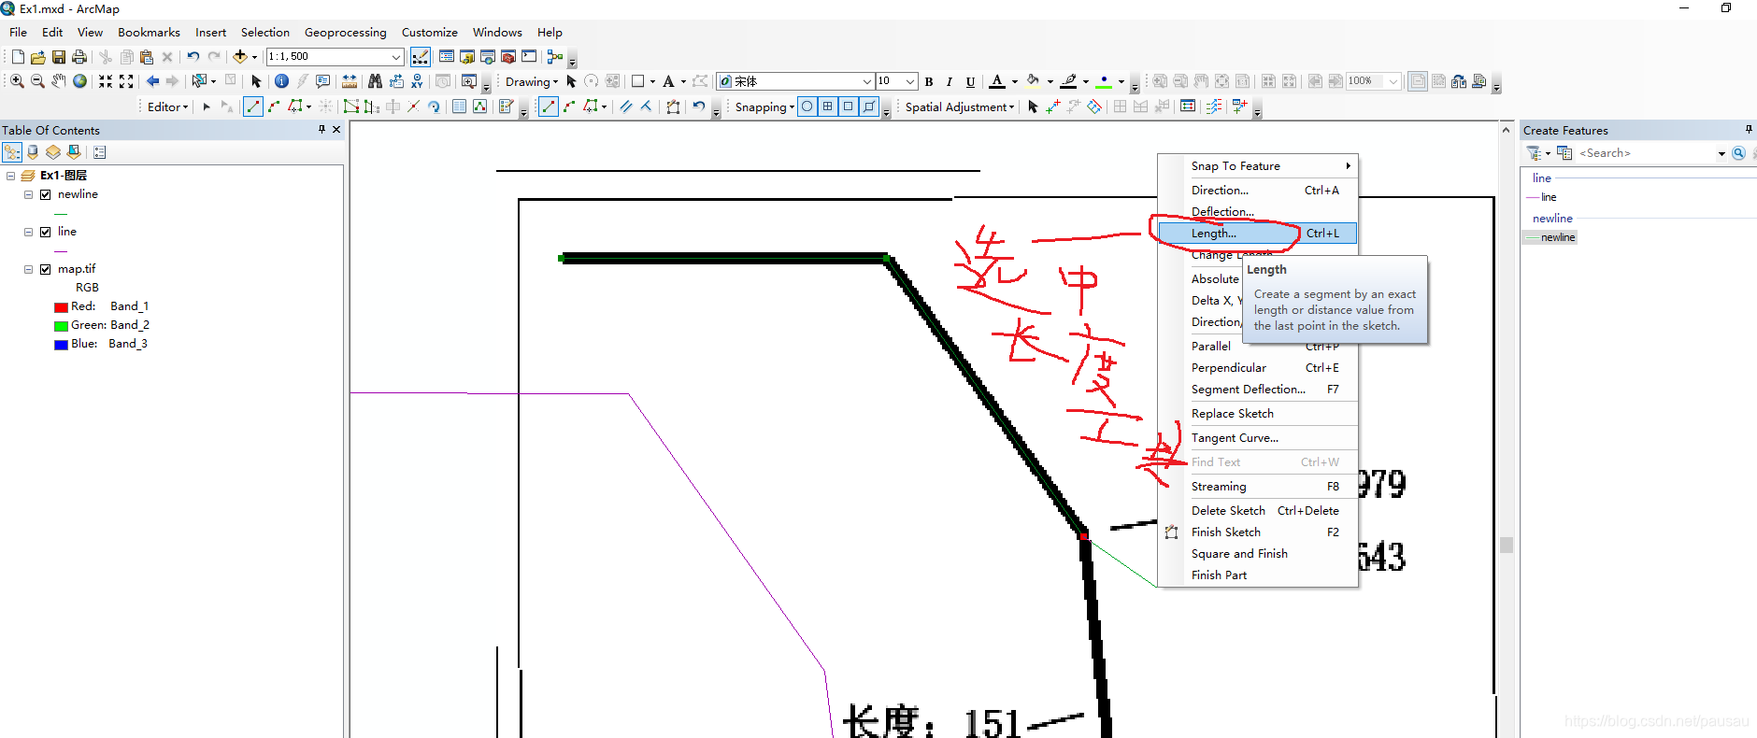Viewport: 1757px width, 738px height.
Task: Toggle Edge Snapping on Snapping toolbar
Action: point(869,106)
